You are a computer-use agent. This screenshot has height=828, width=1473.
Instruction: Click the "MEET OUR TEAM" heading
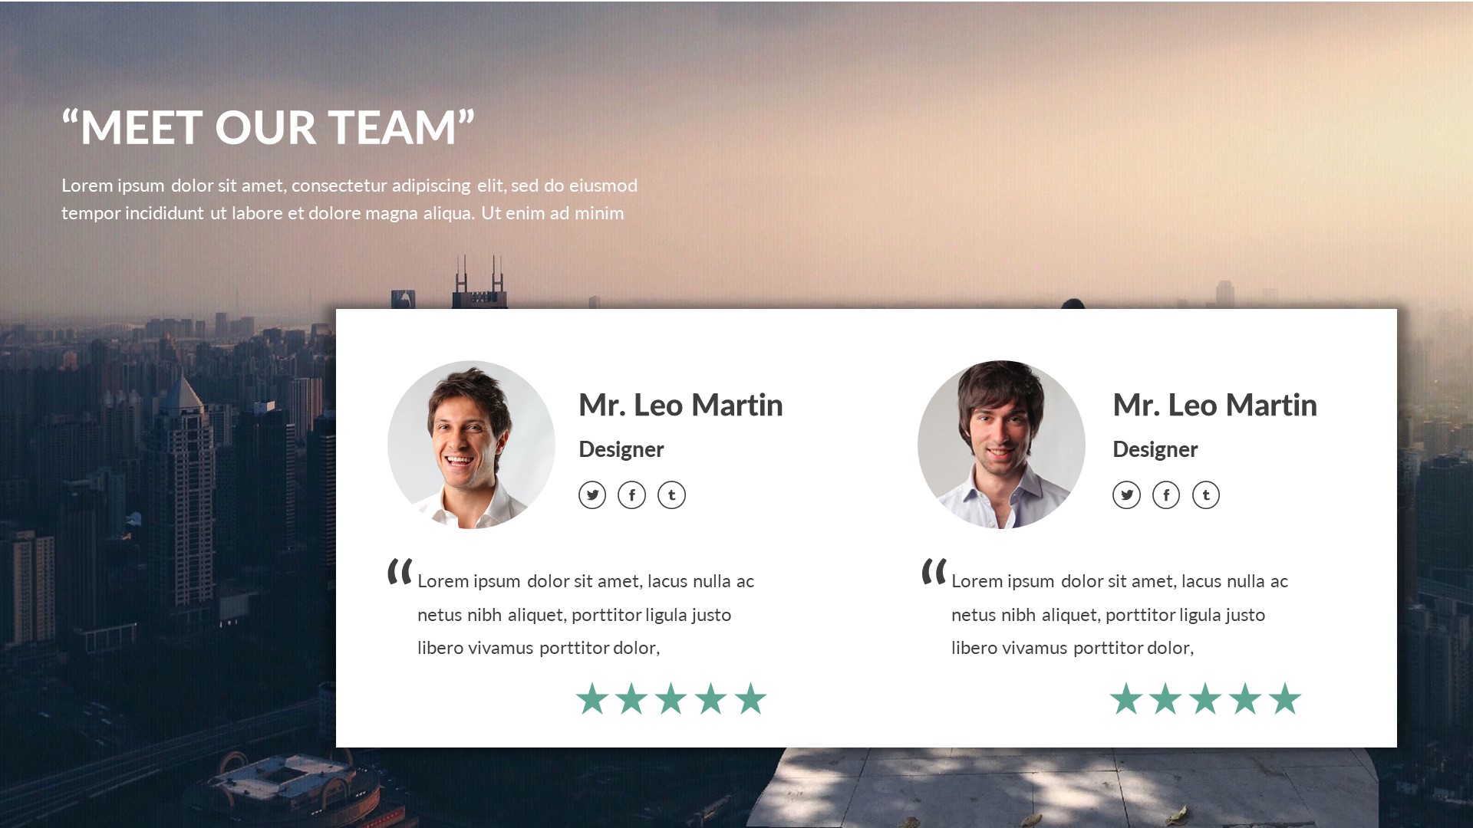269,127
